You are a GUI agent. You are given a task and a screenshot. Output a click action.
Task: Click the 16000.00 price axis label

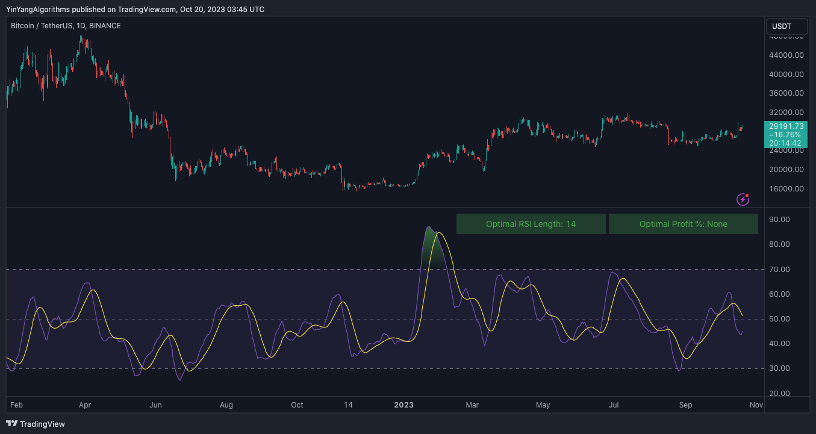click(786, 189)
